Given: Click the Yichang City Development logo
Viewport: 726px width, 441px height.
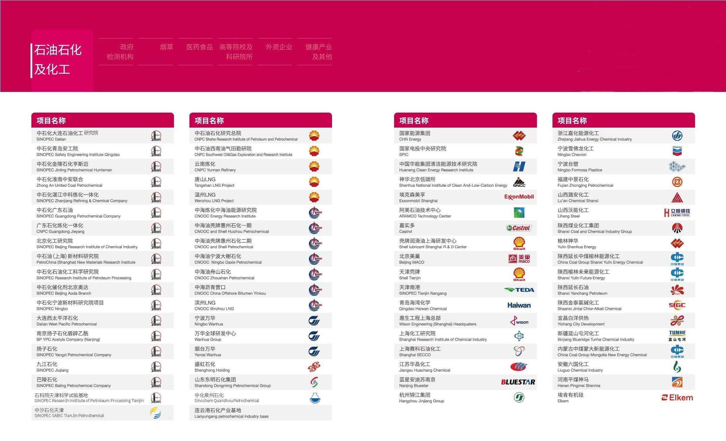Looking at the screenshot, I should tap(677, 320).
